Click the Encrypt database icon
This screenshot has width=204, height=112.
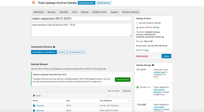(137, 23)
